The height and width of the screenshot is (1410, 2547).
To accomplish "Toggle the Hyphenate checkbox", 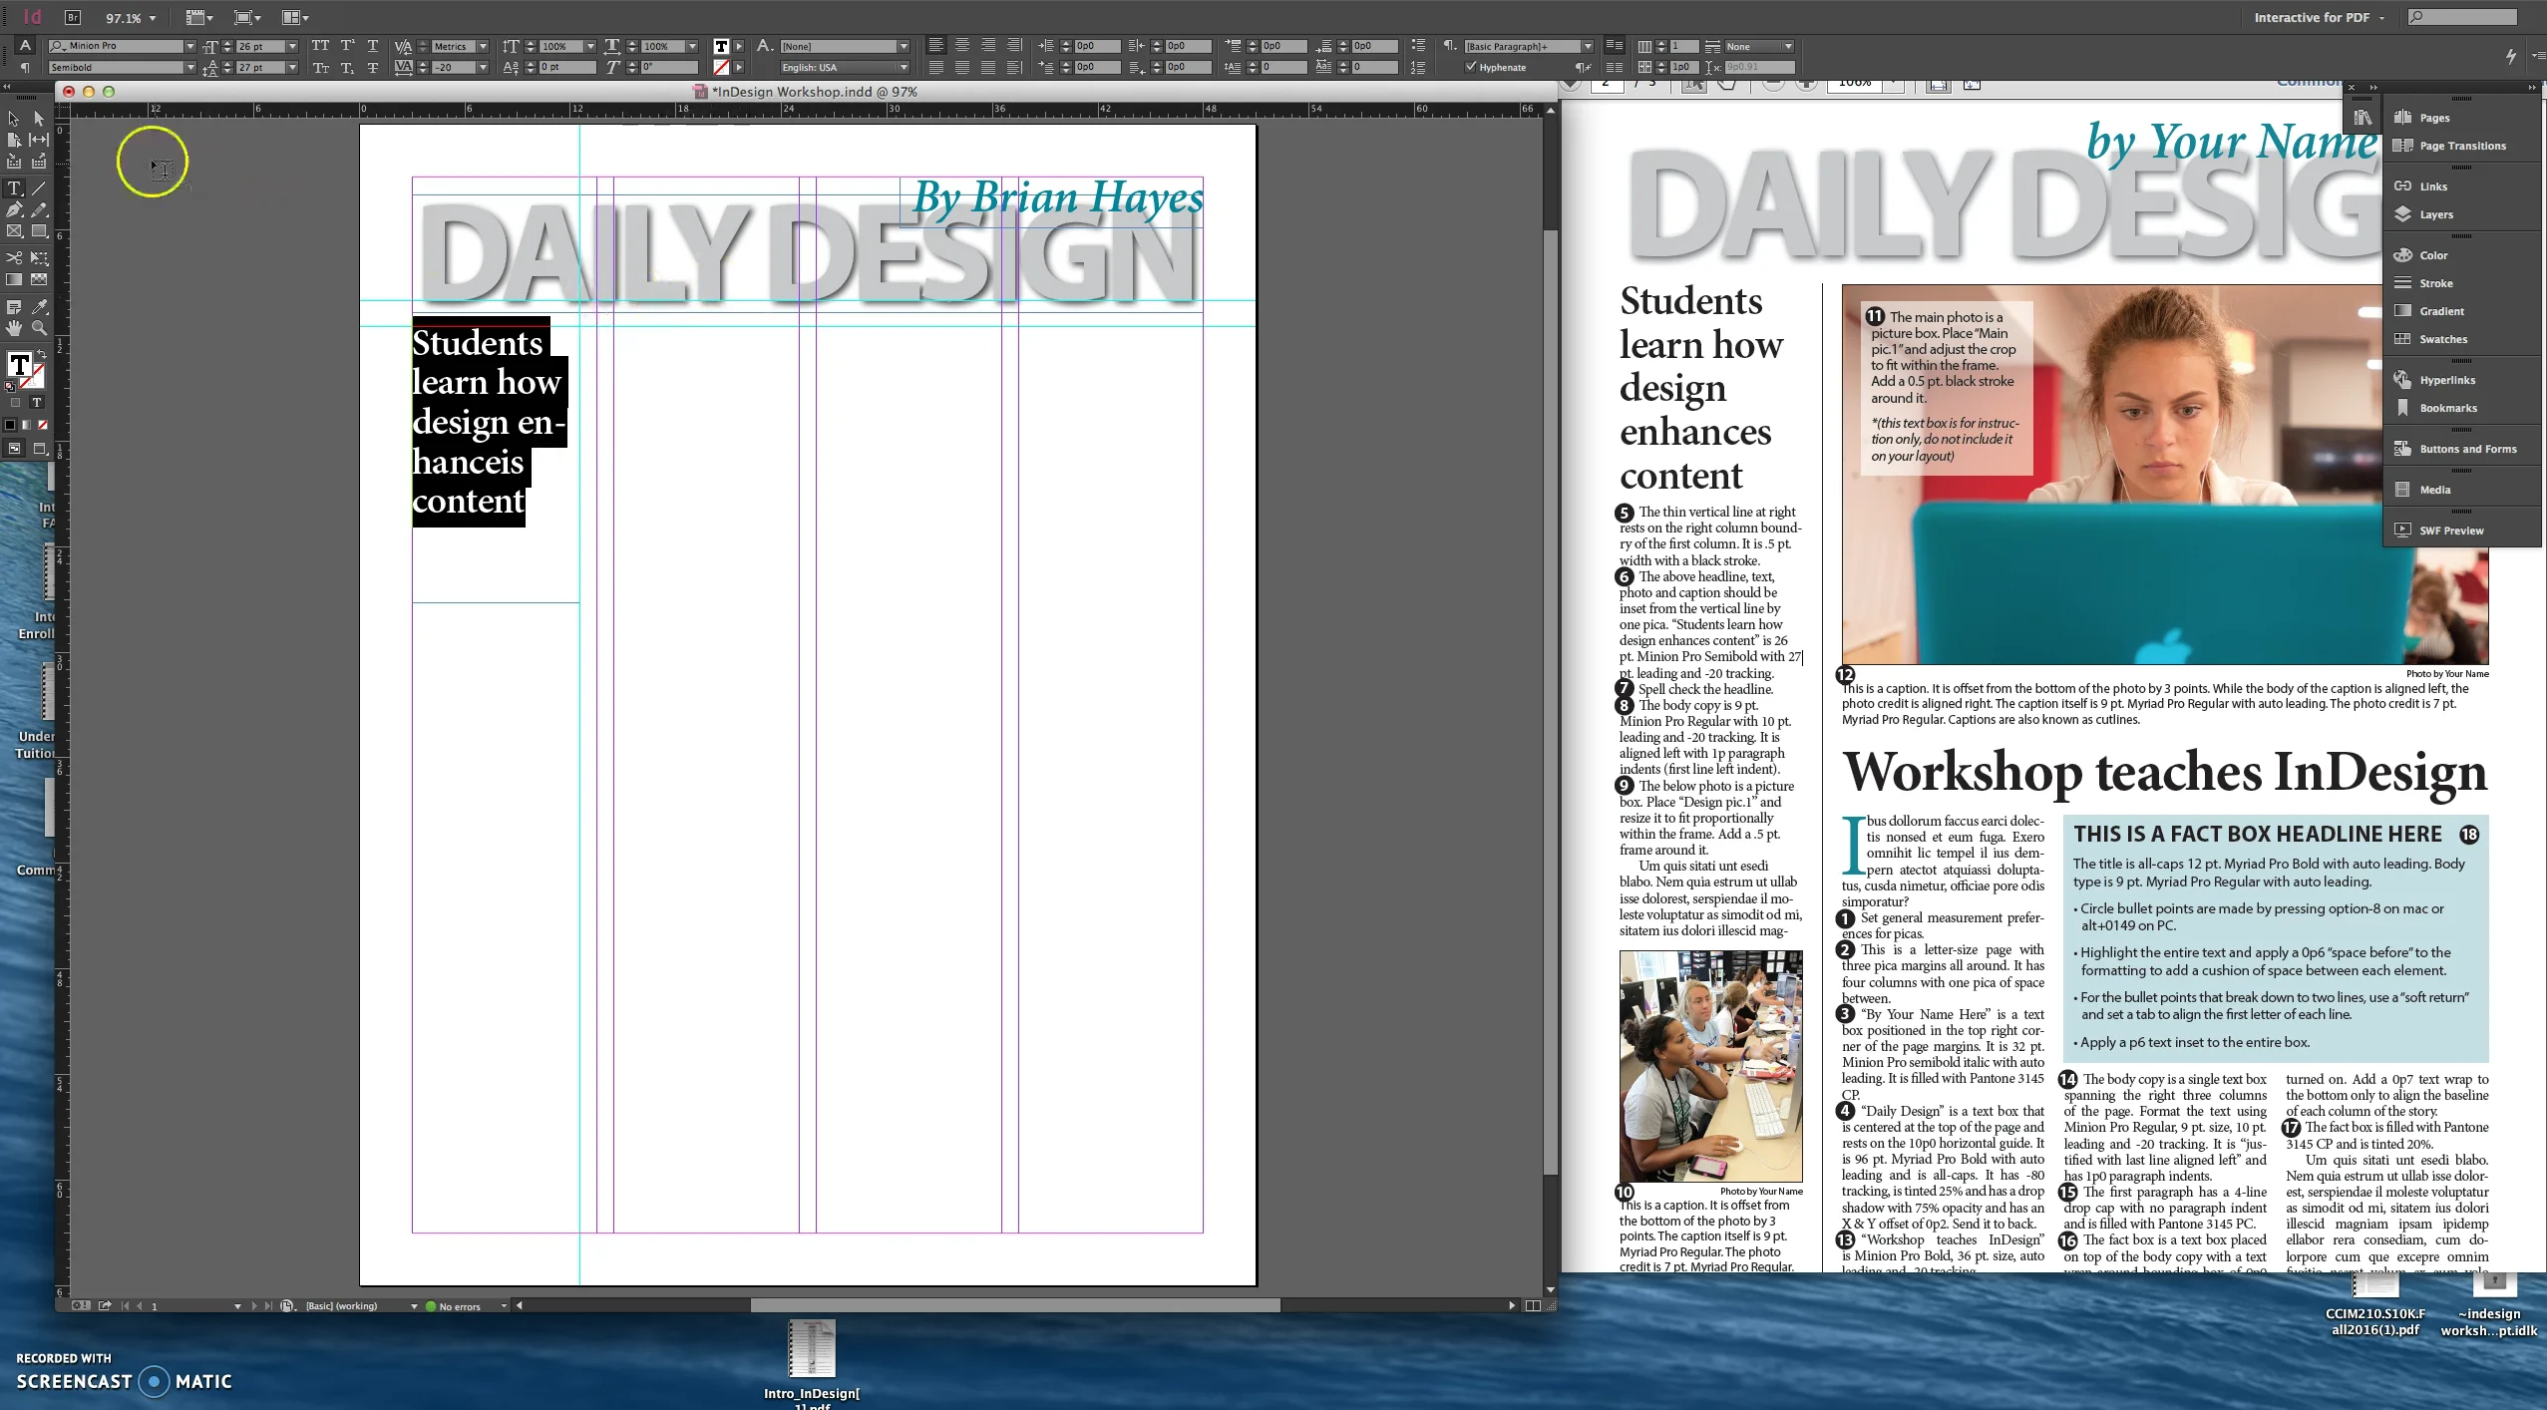I will click(x=1471, y=67).
